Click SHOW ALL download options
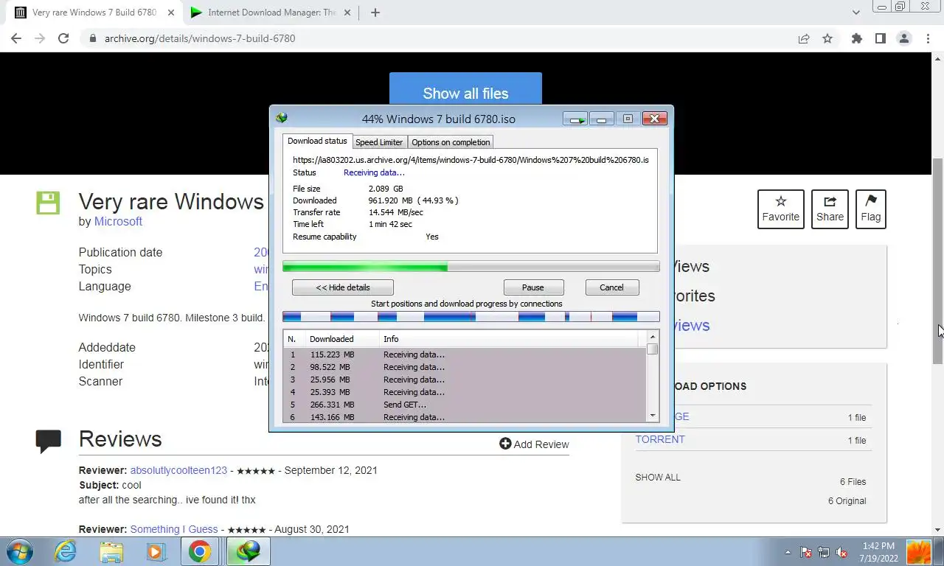944x566 pixels. coord(658,478)
